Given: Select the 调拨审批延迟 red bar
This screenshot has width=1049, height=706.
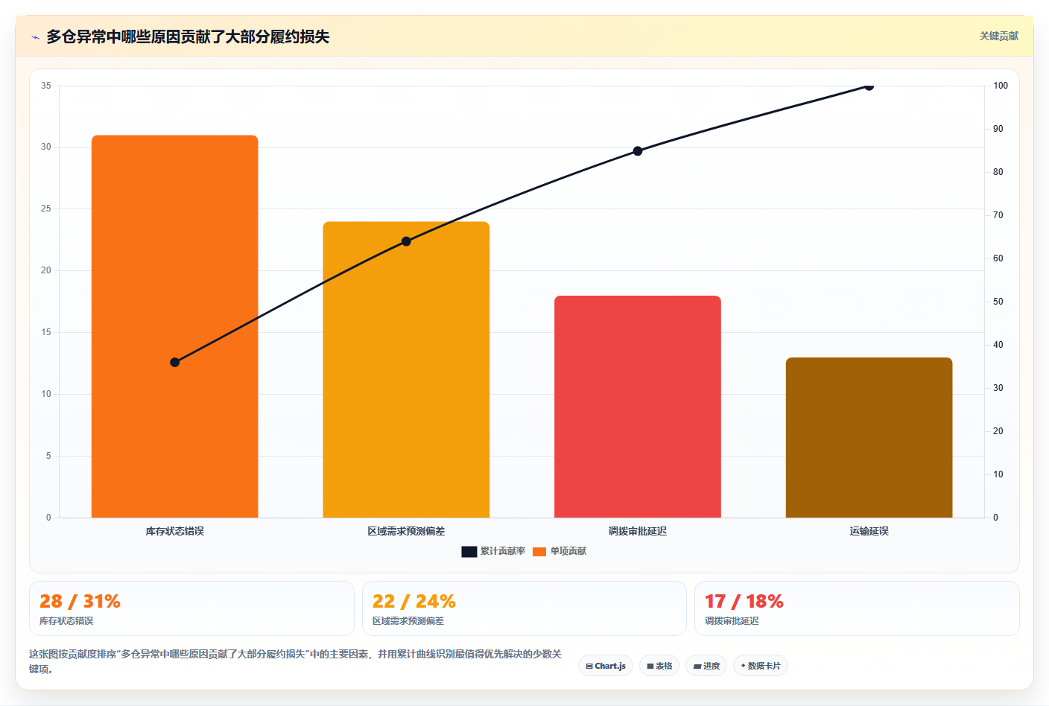Looking at the screenshot, I should tap(638, 407).
